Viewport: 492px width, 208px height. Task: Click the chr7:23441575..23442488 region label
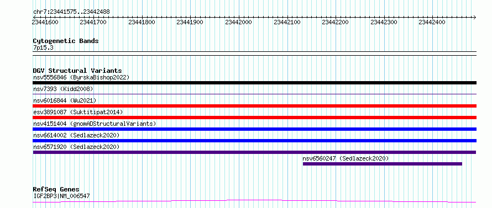pos(71,12)
